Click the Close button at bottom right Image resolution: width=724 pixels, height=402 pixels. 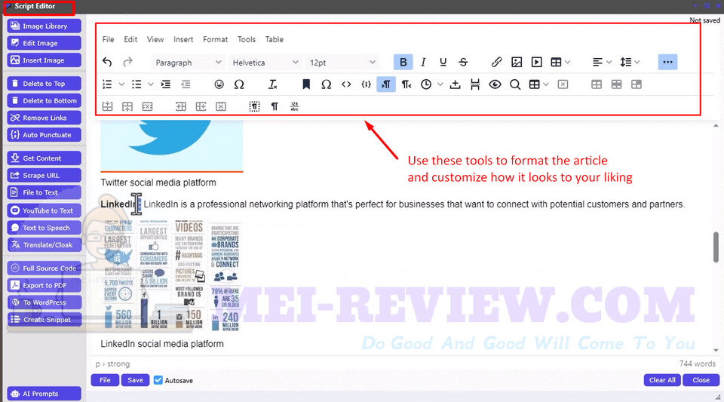[701, 380]
